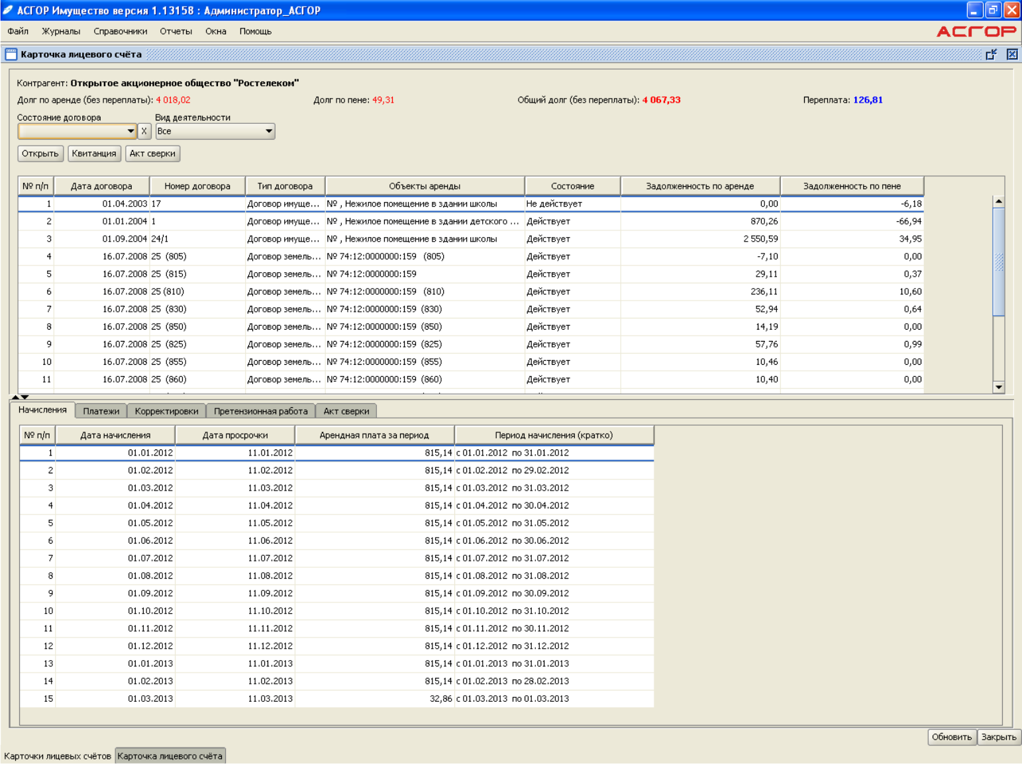Image resolution: width=1022 pixels, height=764 pixels.
Task: Click the application pen icon in the title bar
Action: [7, 10]
